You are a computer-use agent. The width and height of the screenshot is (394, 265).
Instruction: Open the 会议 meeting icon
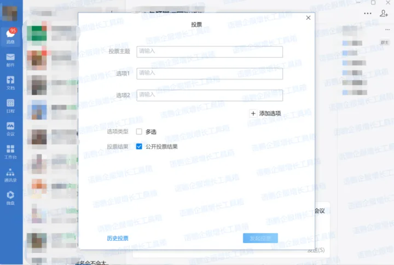10,126
